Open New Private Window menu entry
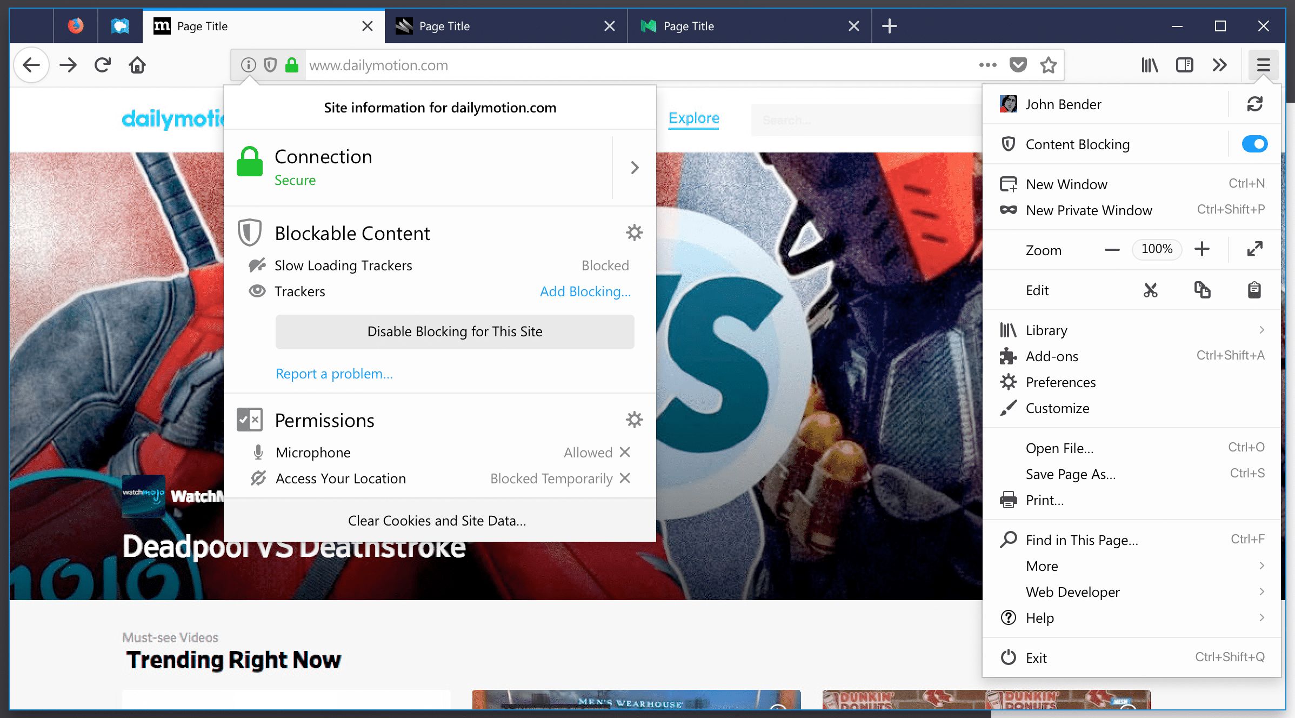This screenshot has height=718, width=1295. click(x=1089, y=210)
